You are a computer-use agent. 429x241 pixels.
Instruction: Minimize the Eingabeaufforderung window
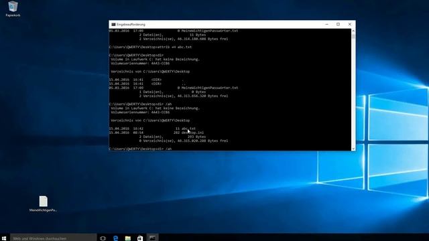[x=326, y=24]
